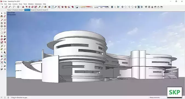The image size is (185, 99).
Task: Switch to Scene 5 tab
Action: pyautogui.click(x=33, y=10)
